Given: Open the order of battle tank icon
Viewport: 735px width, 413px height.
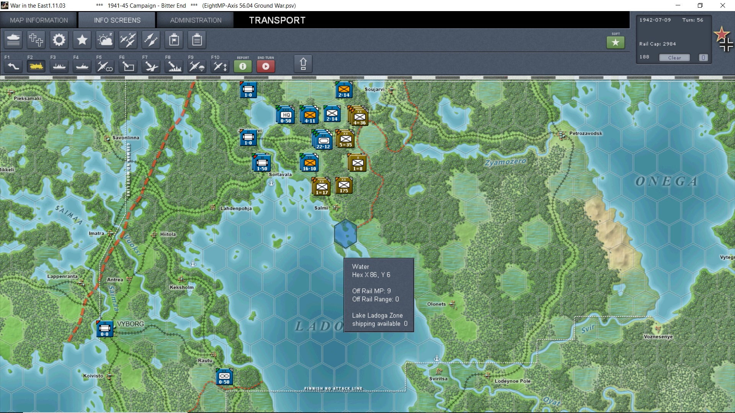Looking at the screenshot, I should click(13, 40).
